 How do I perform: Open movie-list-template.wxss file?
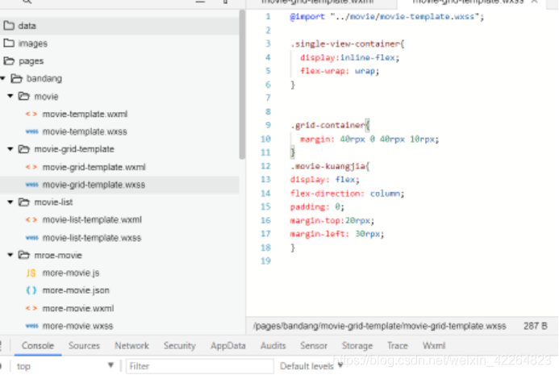point(92,237)
